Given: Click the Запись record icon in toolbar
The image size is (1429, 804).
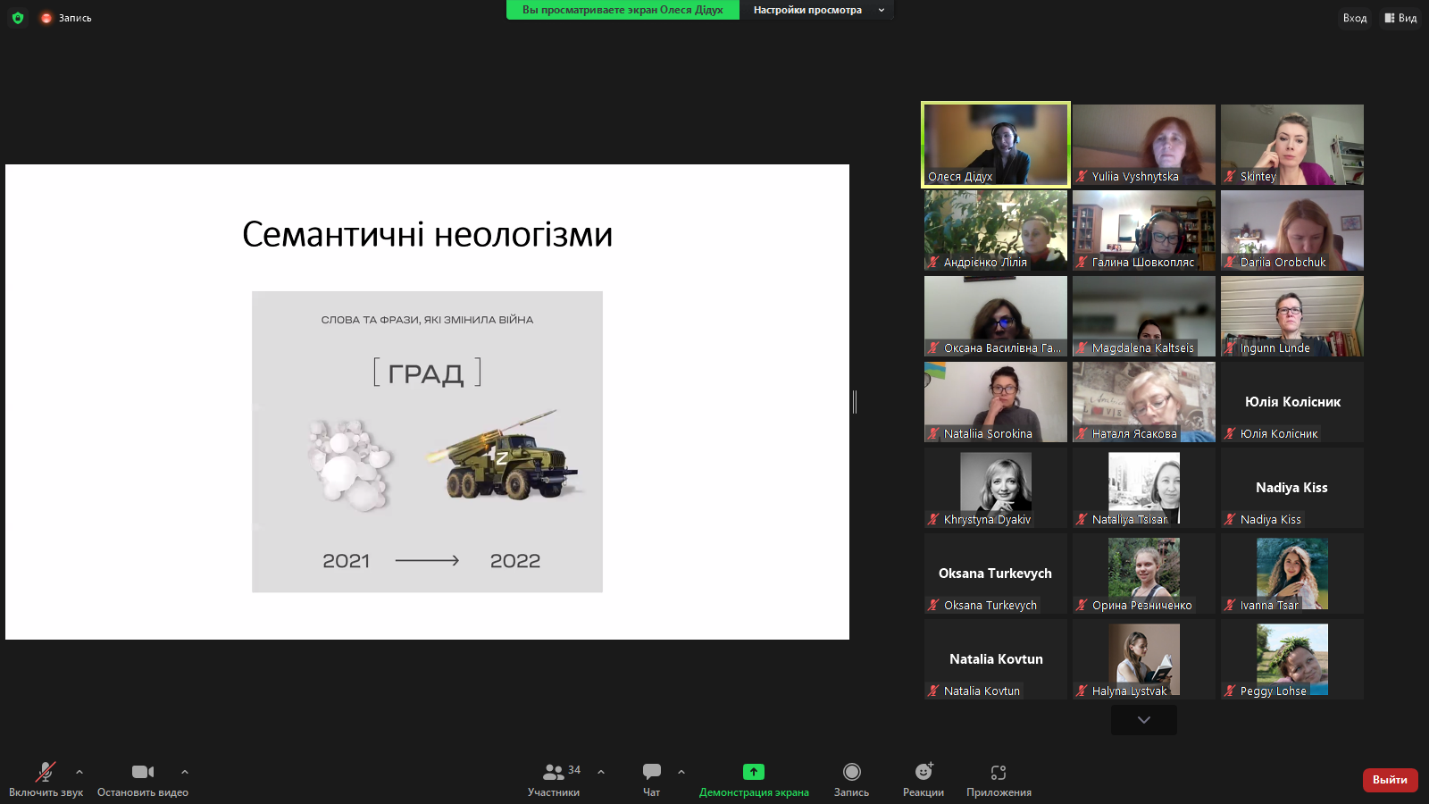Looking at the screenshot, I should click(851, 772).
